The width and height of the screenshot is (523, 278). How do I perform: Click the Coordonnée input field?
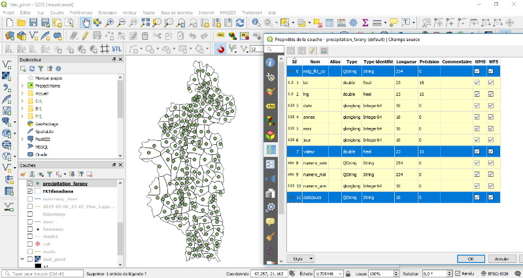[270, 273]
